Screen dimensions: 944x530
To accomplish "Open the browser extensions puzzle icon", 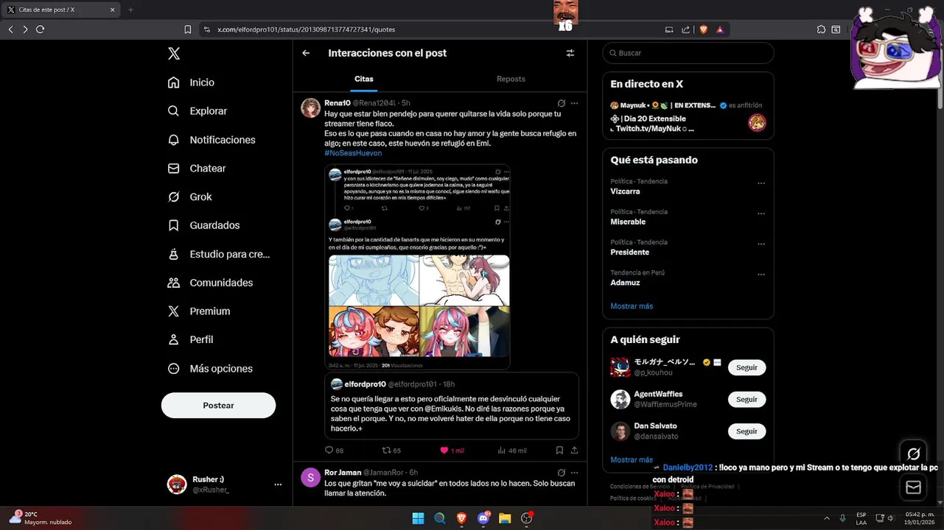I will click(821, 29).
